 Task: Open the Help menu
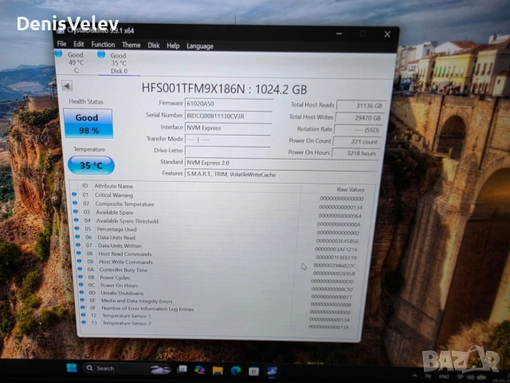[173, 45]
